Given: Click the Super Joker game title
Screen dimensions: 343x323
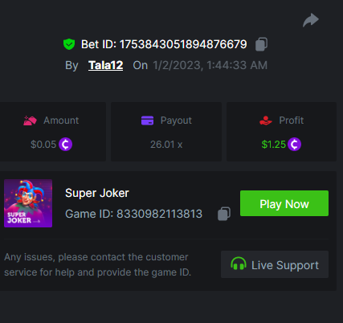Looking at the screenshot, I should click(97, 193).
